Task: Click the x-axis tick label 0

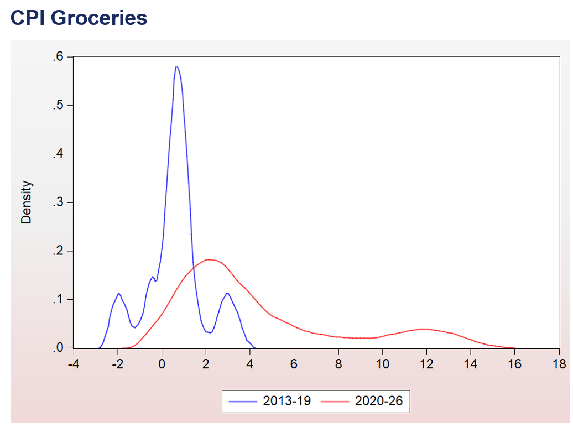Action: click(x=162, y=364)
